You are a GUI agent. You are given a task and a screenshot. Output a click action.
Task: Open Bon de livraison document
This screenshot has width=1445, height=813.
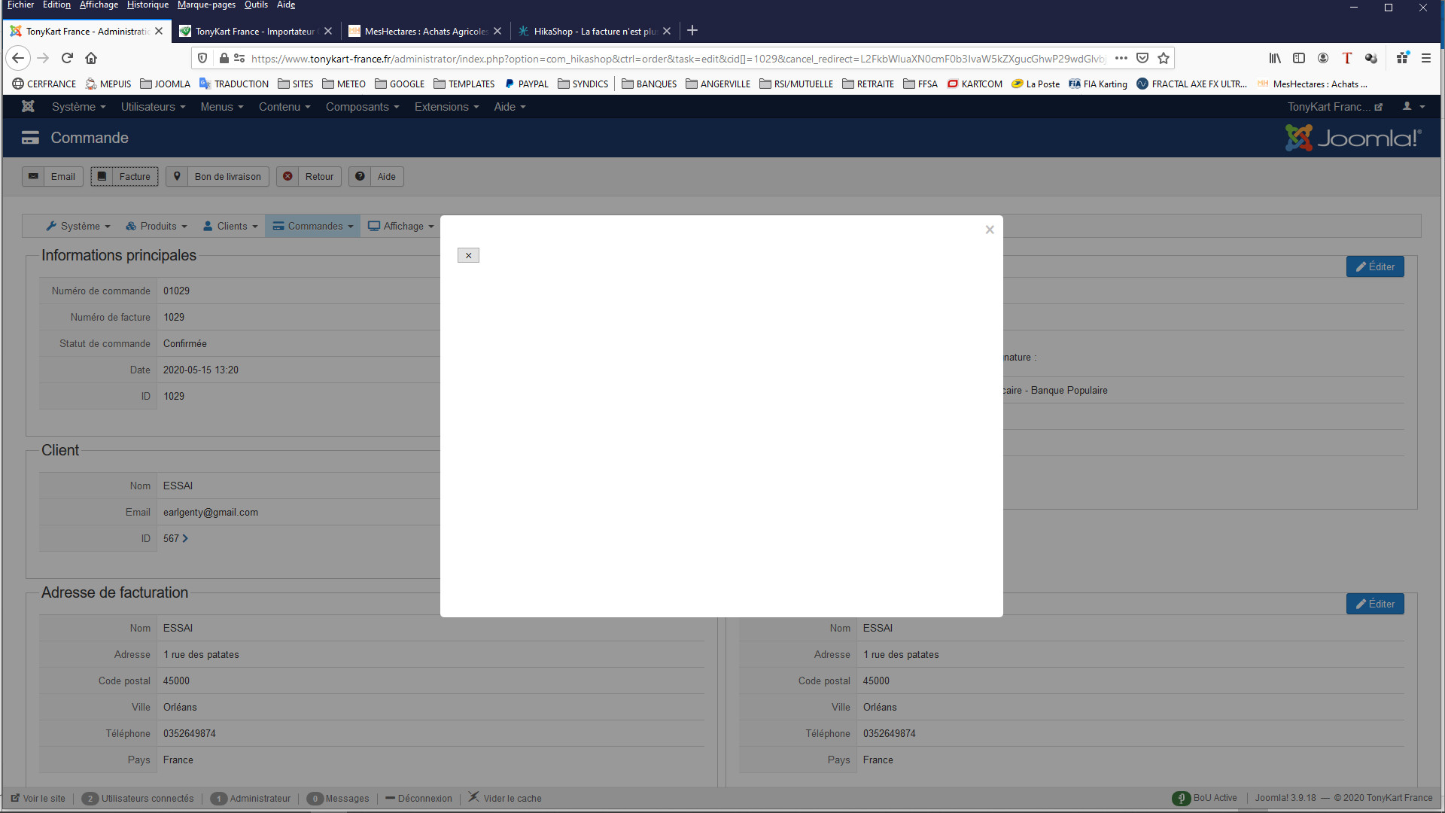click(x=218, y=177)
